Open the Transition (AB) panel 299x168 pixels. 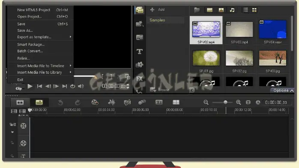pyautogui.click(x=139, y=37)
